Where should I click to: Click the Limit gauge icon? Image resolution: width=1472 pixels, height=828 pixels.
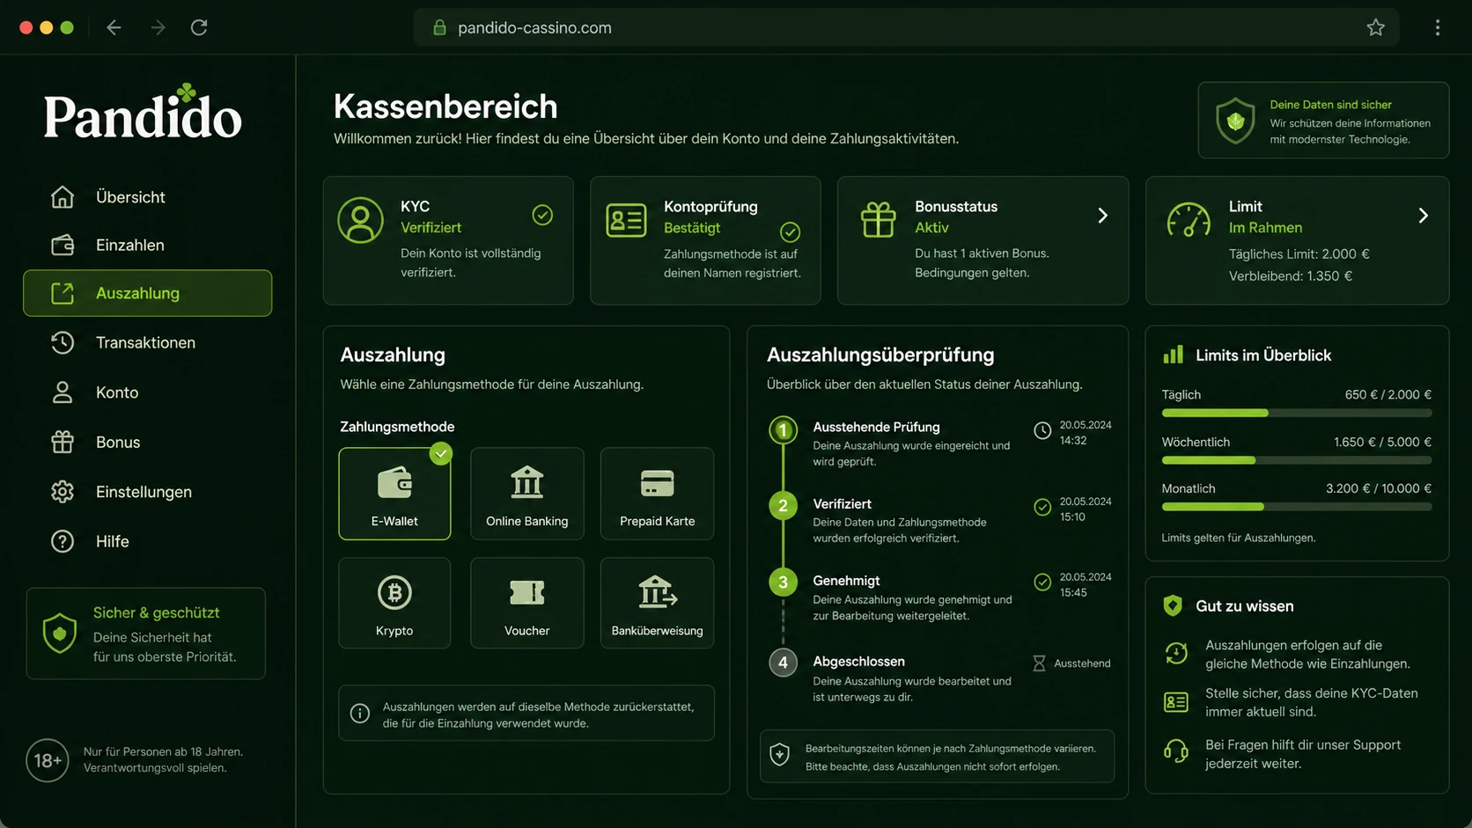tap(1189, 220)
